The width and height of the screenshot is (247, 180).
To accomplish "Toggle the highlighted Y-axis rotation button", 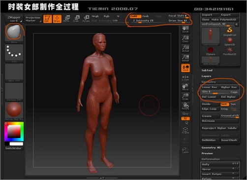I will [x=185, y=118].
